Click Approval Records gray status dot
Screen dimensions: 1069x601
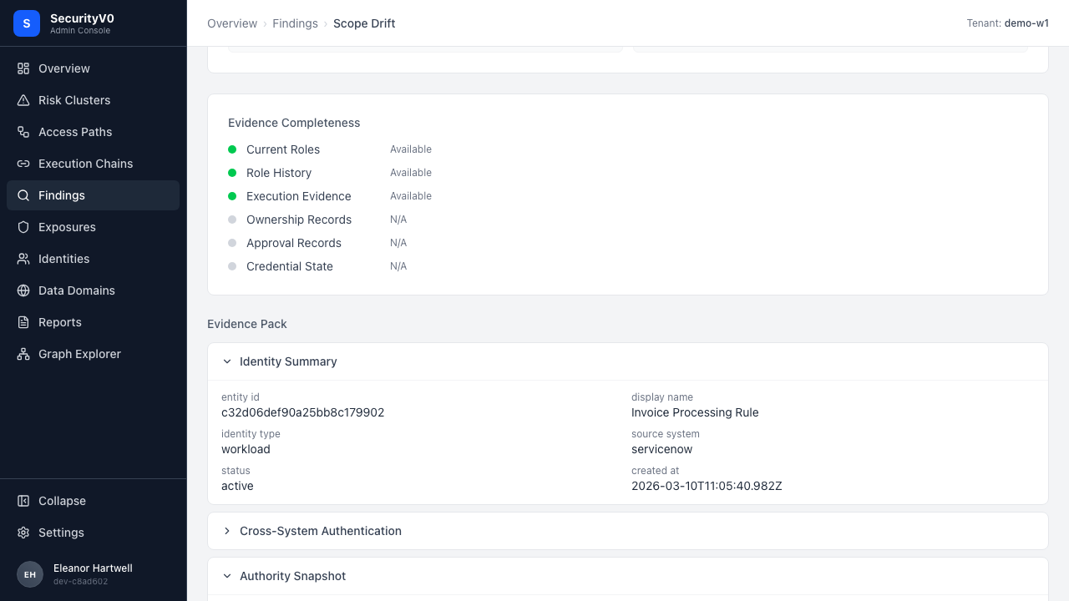(x=232, y=243)
